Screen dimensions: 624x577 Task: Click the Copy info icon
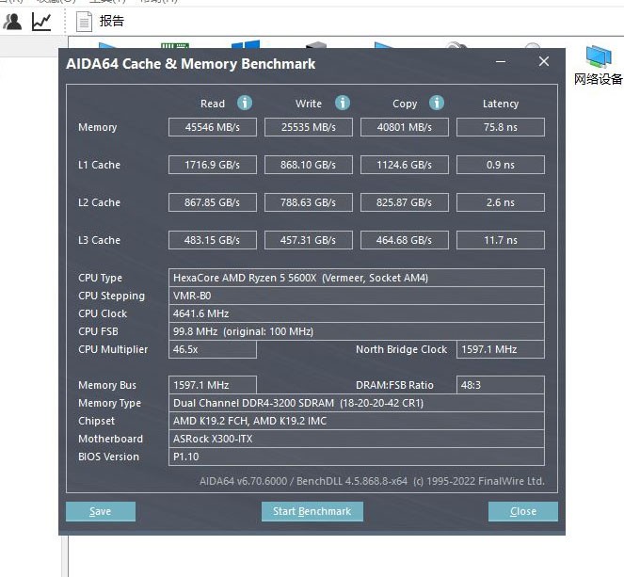[436, 103]
